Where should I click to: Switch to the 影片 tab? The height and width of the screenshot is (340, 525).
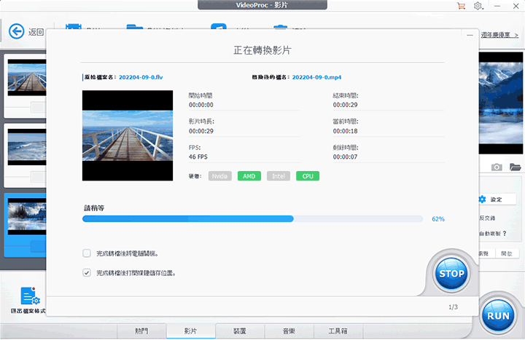pyautogui.click(x=190, y=331)
